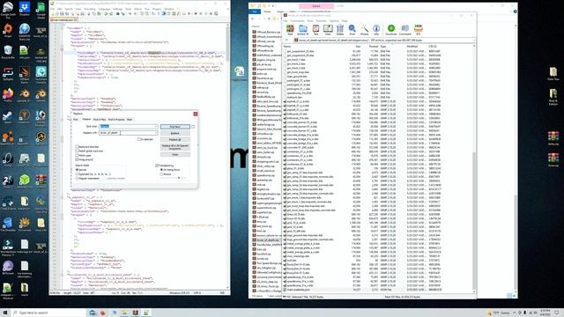Viewport: 564px width, 317px height.
Task: Click the Find magnifier icon in WinRAR
Action: coord(352,29)
